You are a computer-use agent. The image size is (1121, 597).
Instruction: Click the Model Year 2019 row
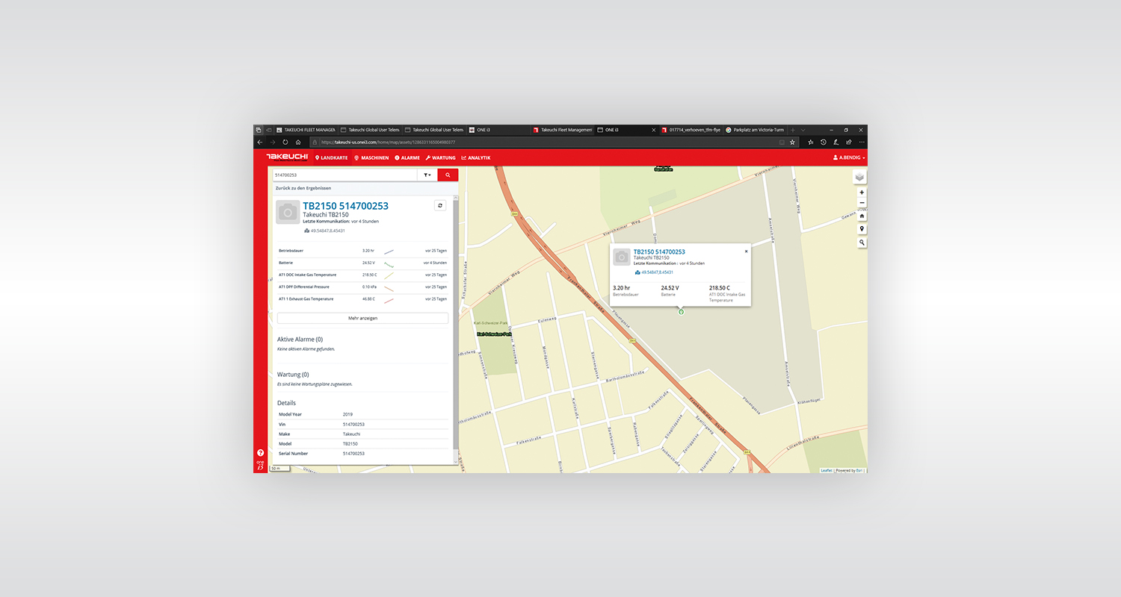362,414
